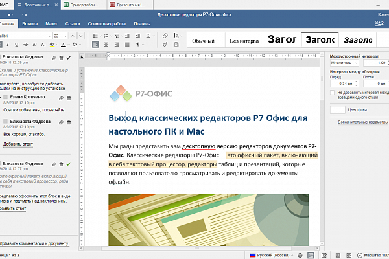This screenshot has width=389, height=259.
Task: Fit document to width in status bar
Action: tap(349, 255)
